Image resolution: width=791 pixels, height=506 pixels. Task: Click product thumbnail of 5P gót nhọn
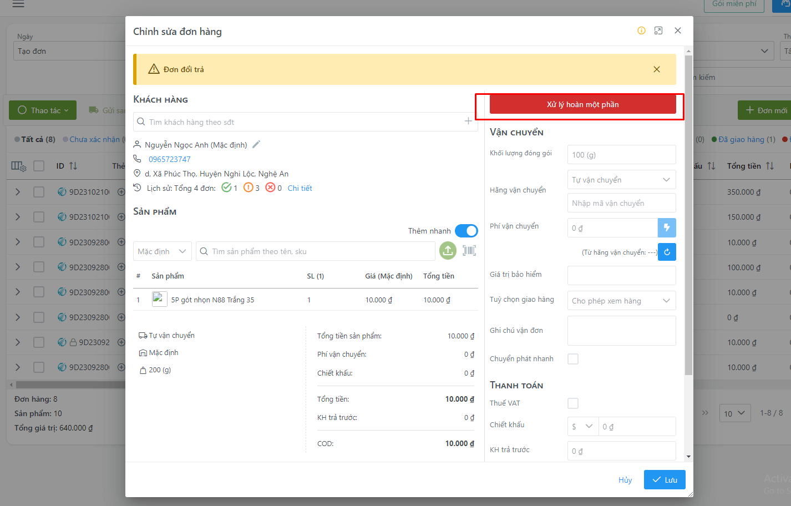click(x=160, y=299)
